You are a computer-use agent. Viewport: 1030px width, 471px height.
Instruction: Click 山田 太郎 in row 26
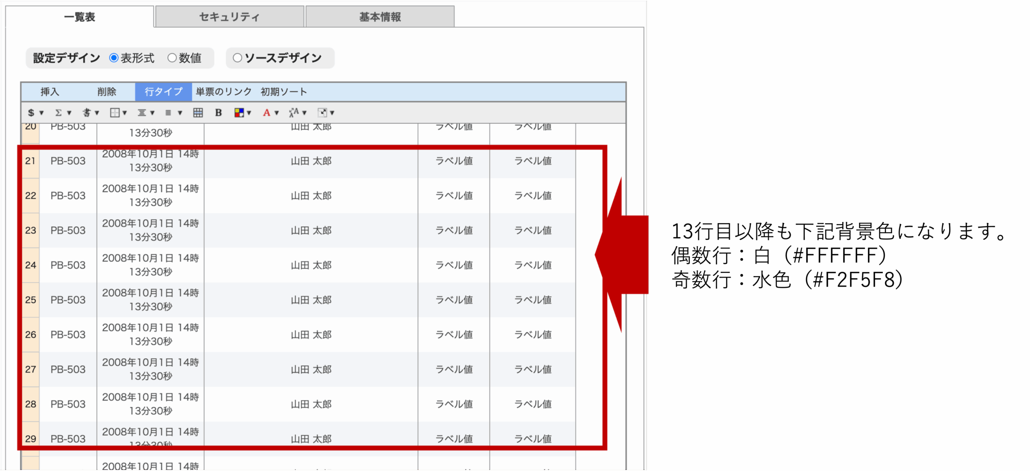pyautogui.click(x=311, y=335)
